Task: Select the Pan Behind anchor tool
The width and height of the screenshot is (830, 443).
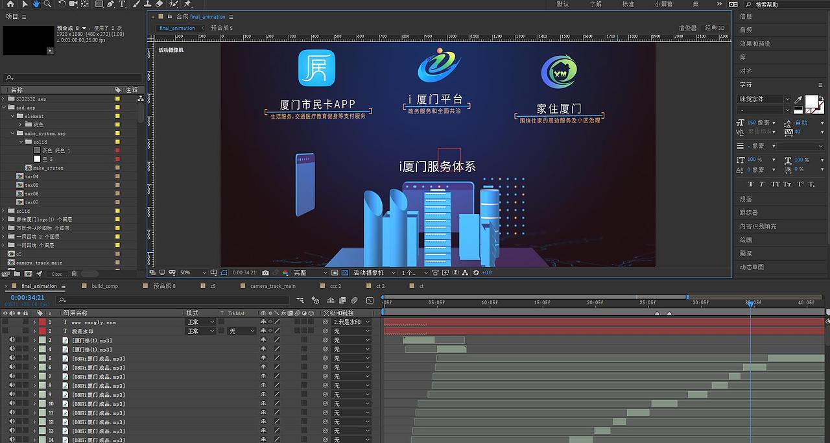Action: coord(85,4)
